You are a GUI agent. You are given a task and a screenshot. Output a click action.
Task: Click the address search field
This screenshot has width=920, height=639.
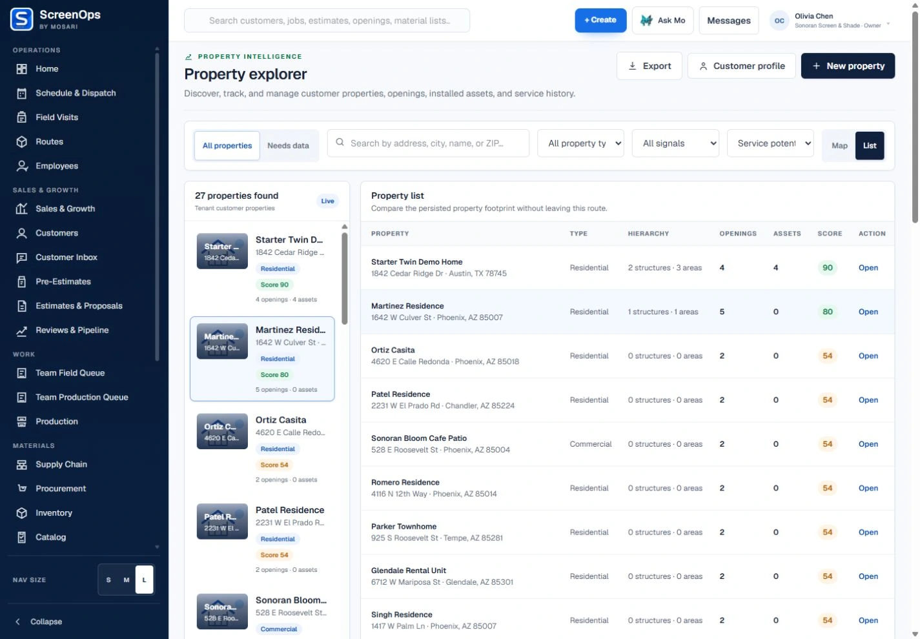click(x=428, y=143)
